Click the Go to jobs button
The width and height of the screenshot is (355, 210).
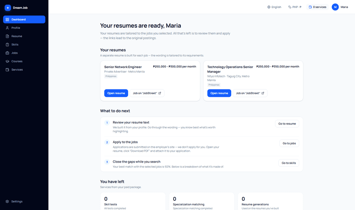(x=289, y=143)
